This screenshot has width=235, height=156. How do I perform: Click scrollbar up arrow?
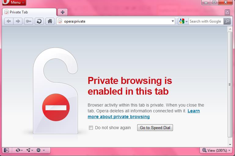click(x=230, y=29)
